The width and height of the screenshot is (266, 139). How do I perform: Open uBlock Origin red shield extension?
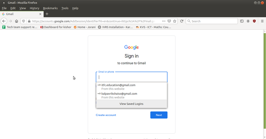click(x=254, y=21)
